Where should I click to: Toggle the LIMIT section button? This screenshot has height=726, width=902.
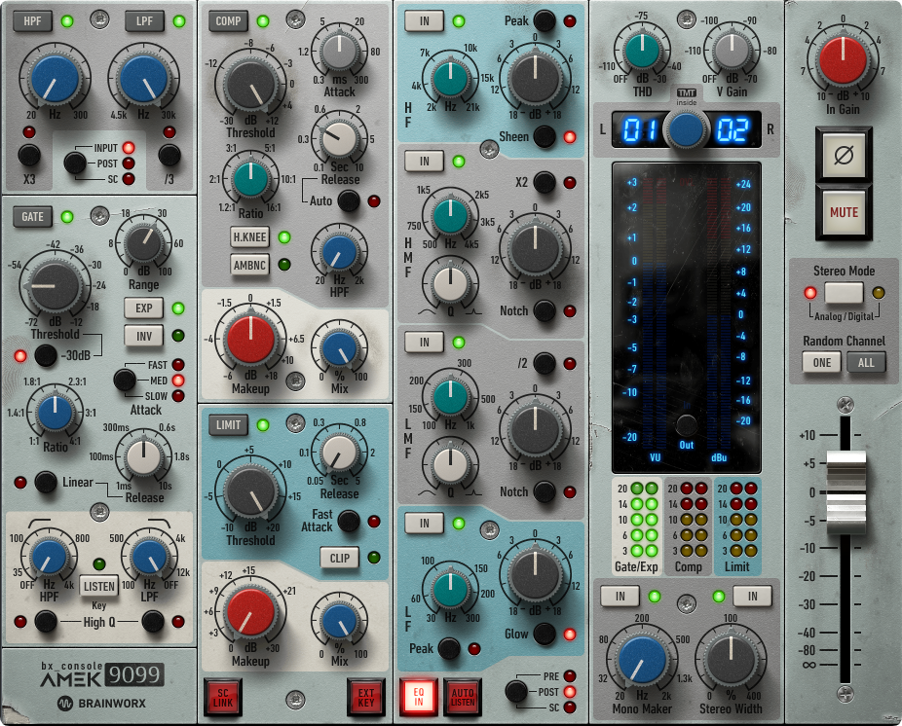click(228, 424)
